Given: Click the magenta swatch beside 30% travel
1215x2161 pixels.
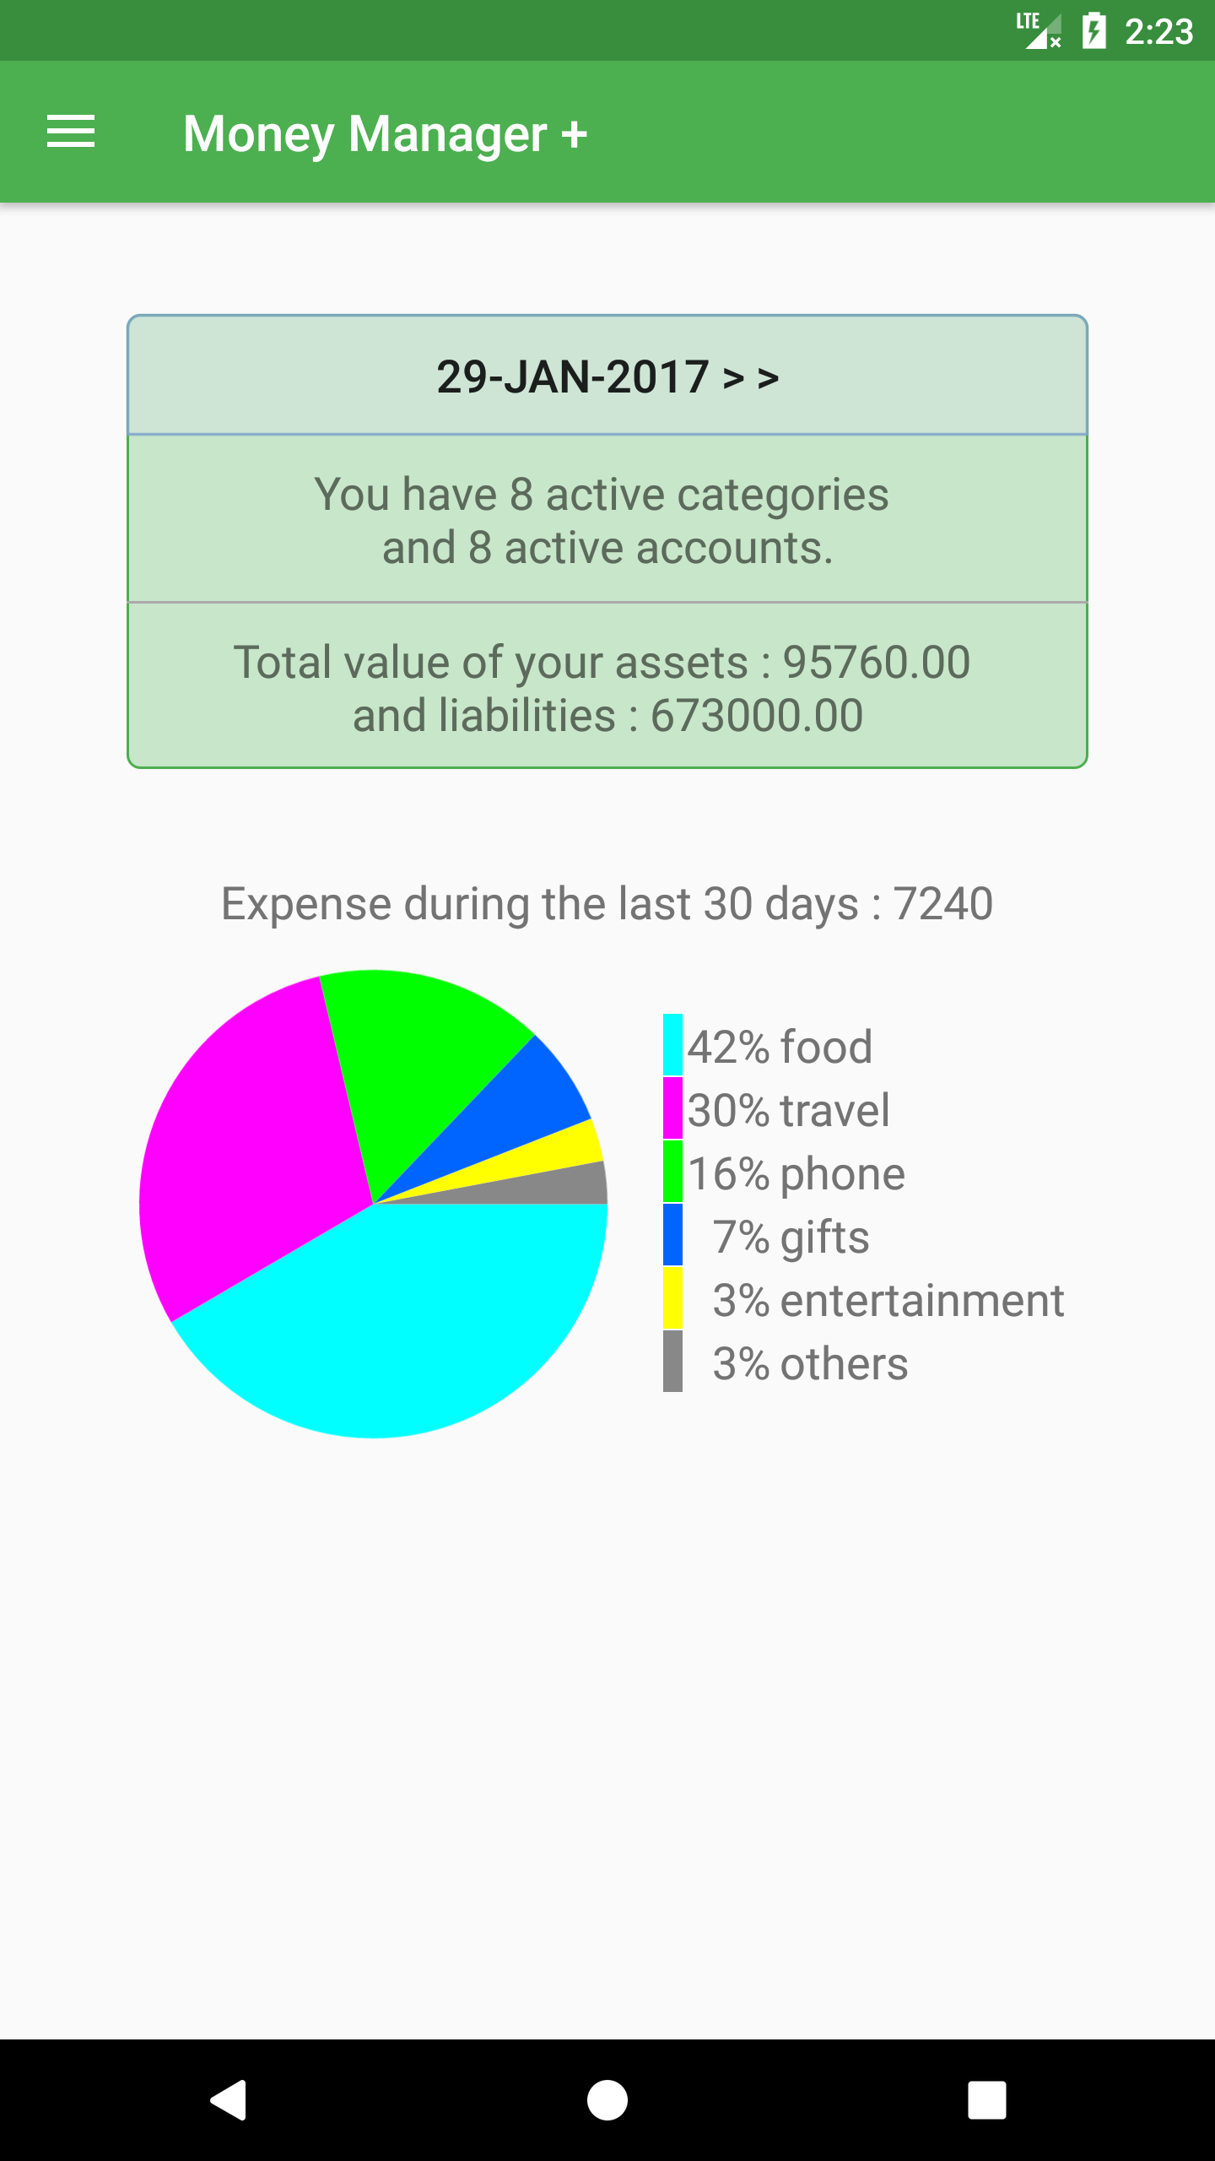Looking at the screenshot, I should (672, 1108).
